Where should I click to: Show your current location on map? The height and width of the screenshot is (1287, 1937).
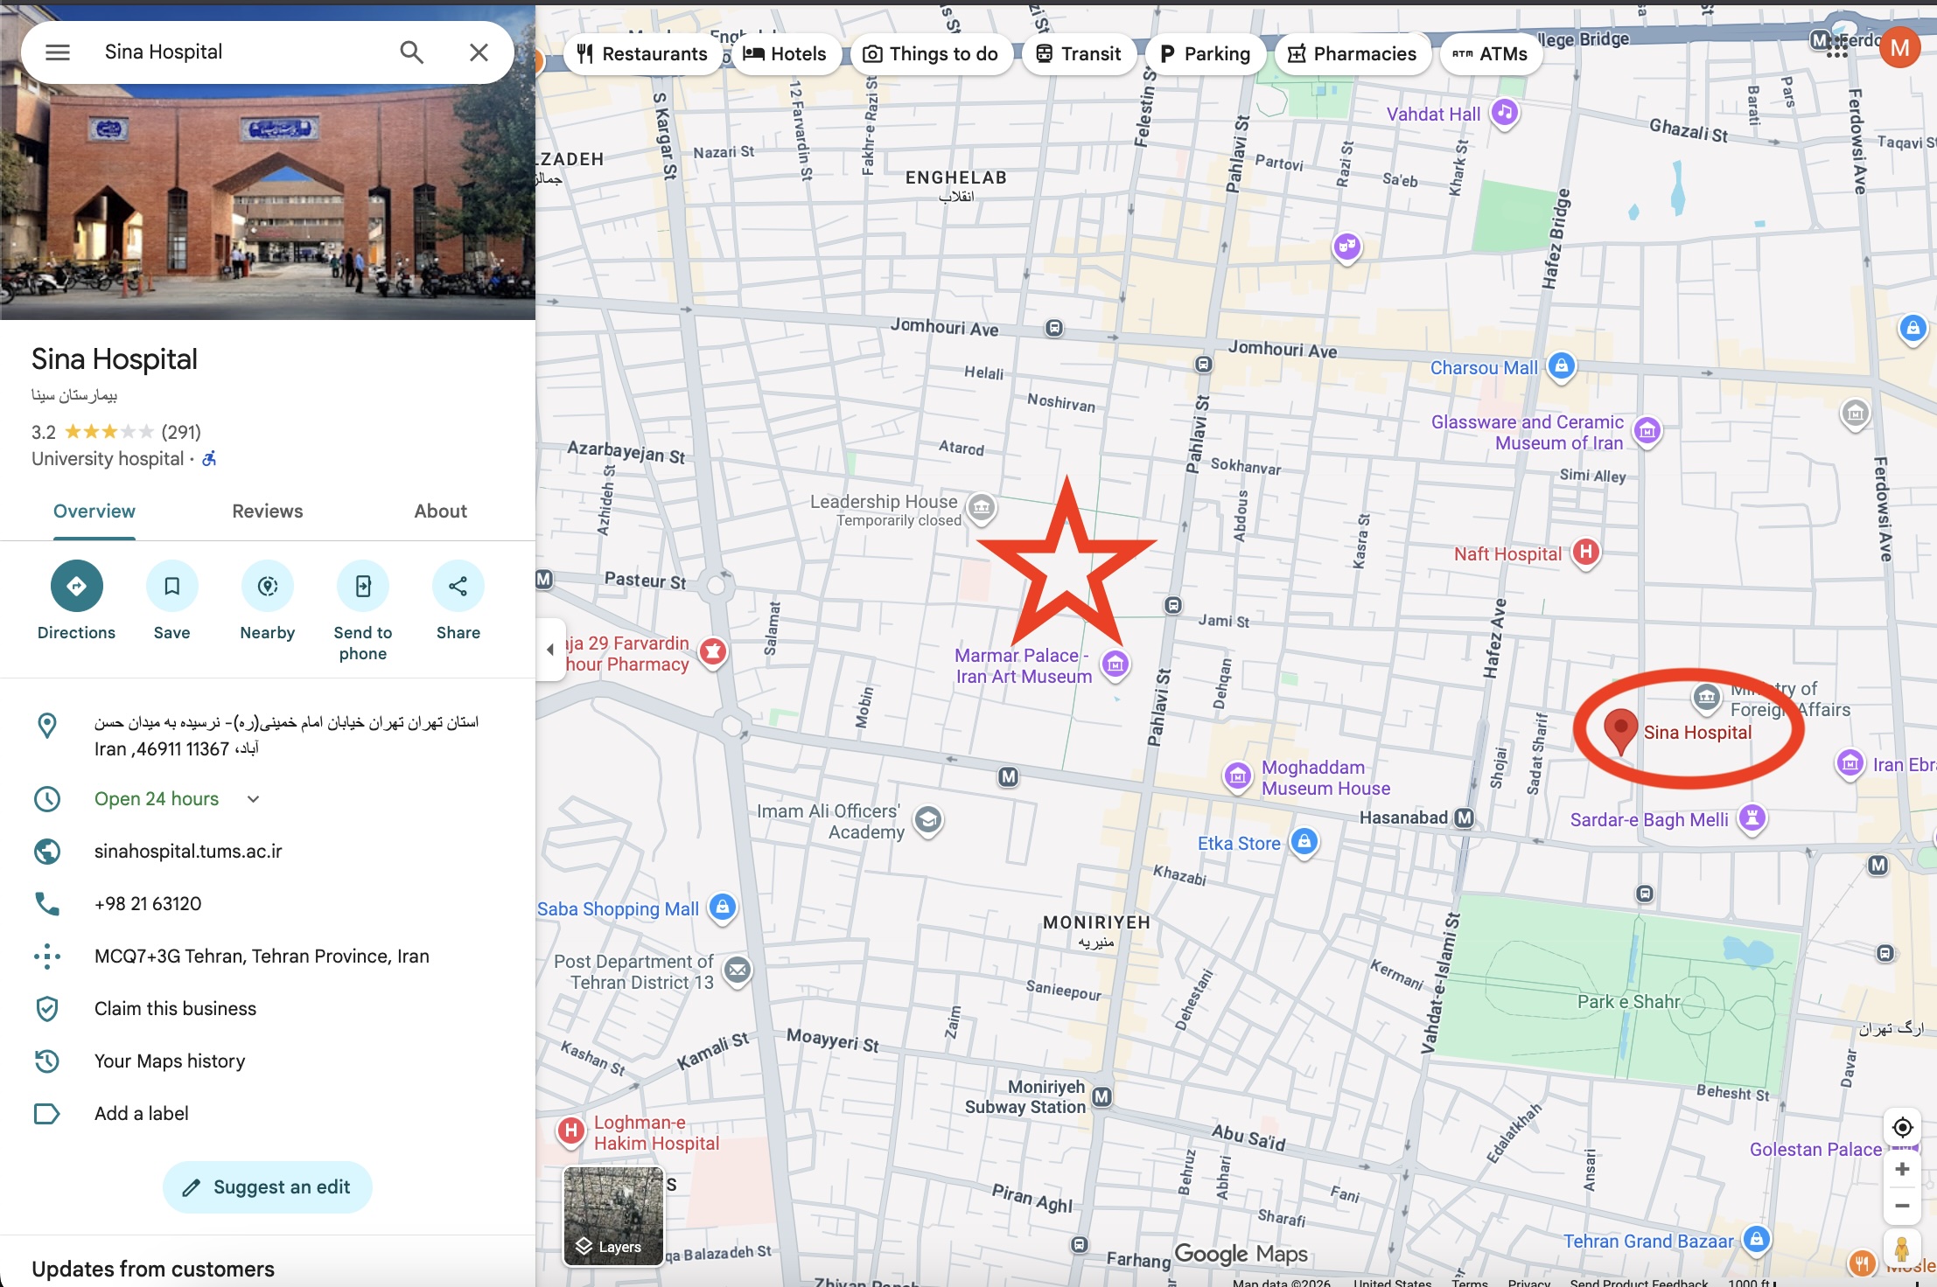pyautogui.click(x=1902, y=1127)
